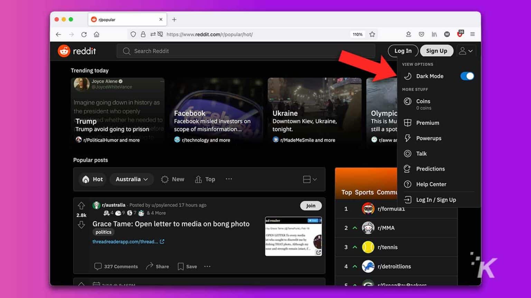Select the Top sort icon
Viewport: 531px width, 298px height.
click(198, 179)
